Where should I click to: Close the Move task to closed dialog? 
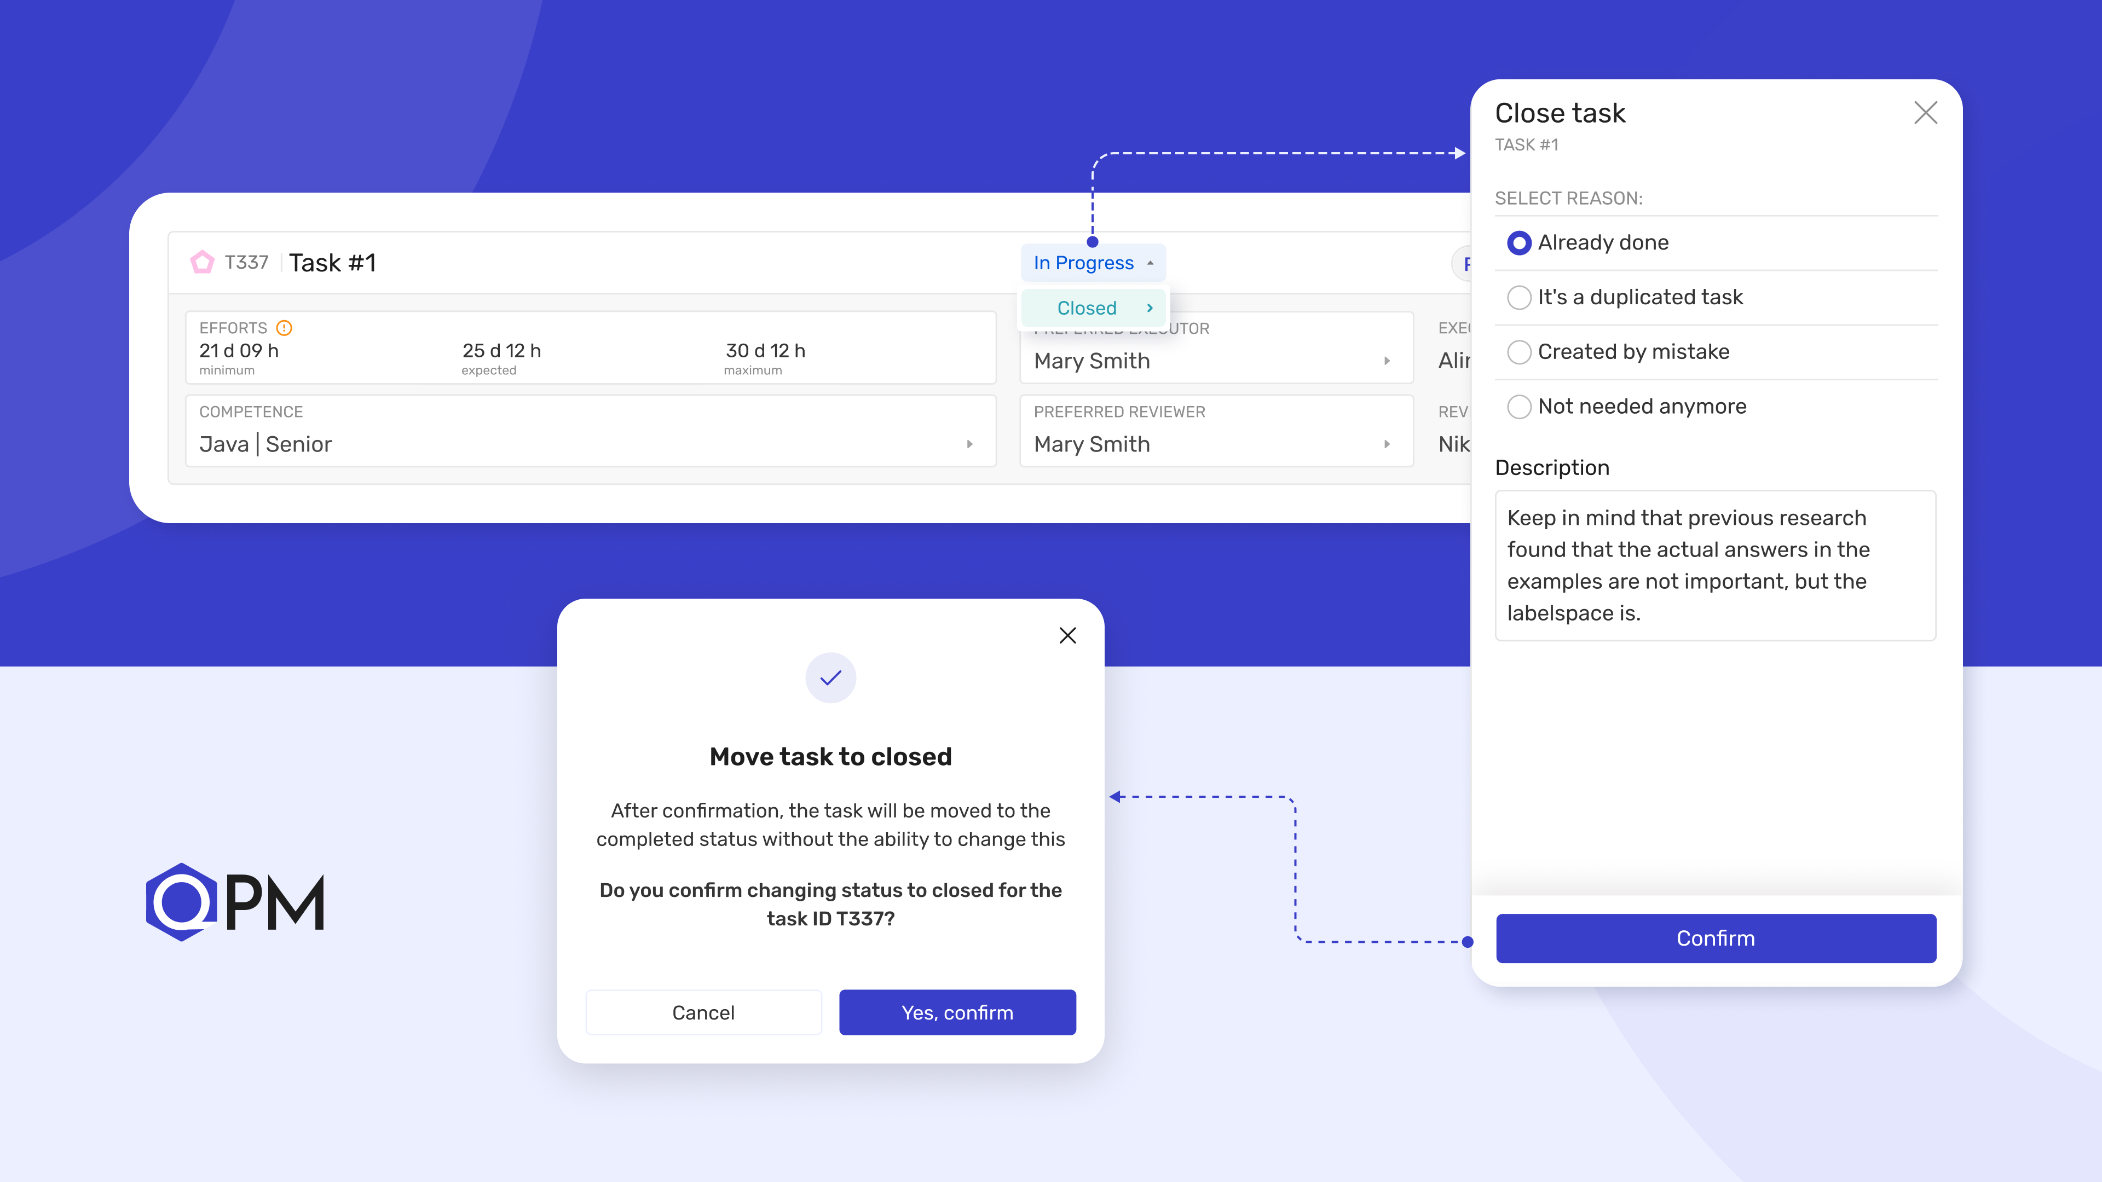1067,635
